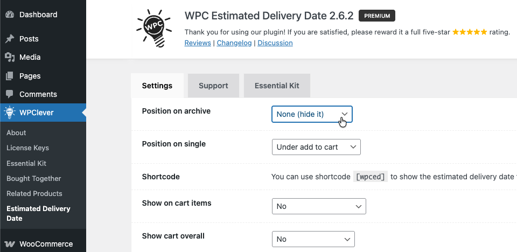The image size is (517, 252).
Task: Switch to the Support tab
Action: (x=213, y=86)
